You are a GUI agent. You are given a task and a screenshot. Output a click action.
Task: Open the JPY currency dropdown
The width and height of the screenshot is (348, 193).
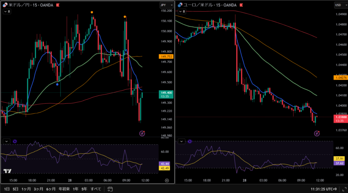coord(164,5)
